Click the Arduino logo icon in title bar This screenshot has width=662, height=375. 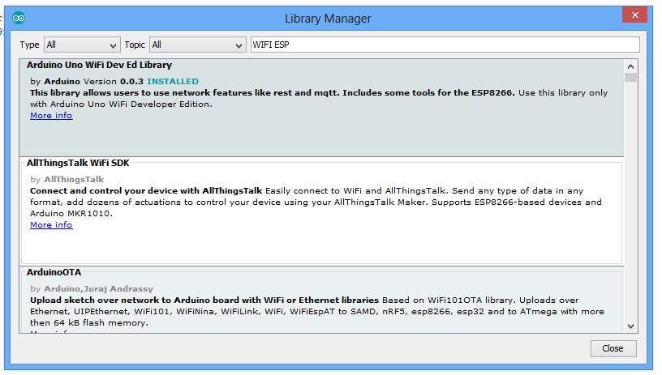(x=19, y=18)
